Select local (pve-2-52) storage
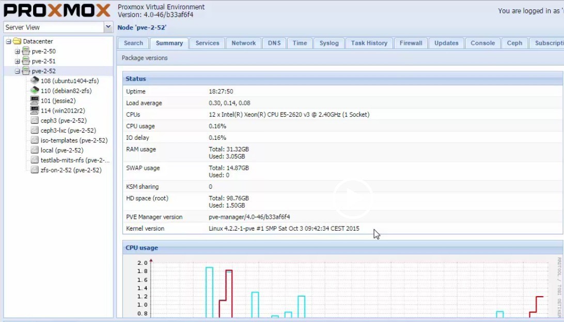 (x=62, y=150)
